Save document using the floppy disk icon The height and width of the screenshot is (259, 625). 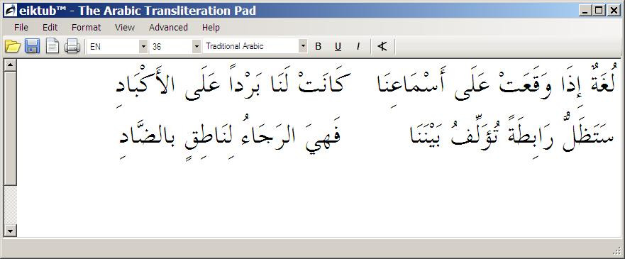coord(33,46)
